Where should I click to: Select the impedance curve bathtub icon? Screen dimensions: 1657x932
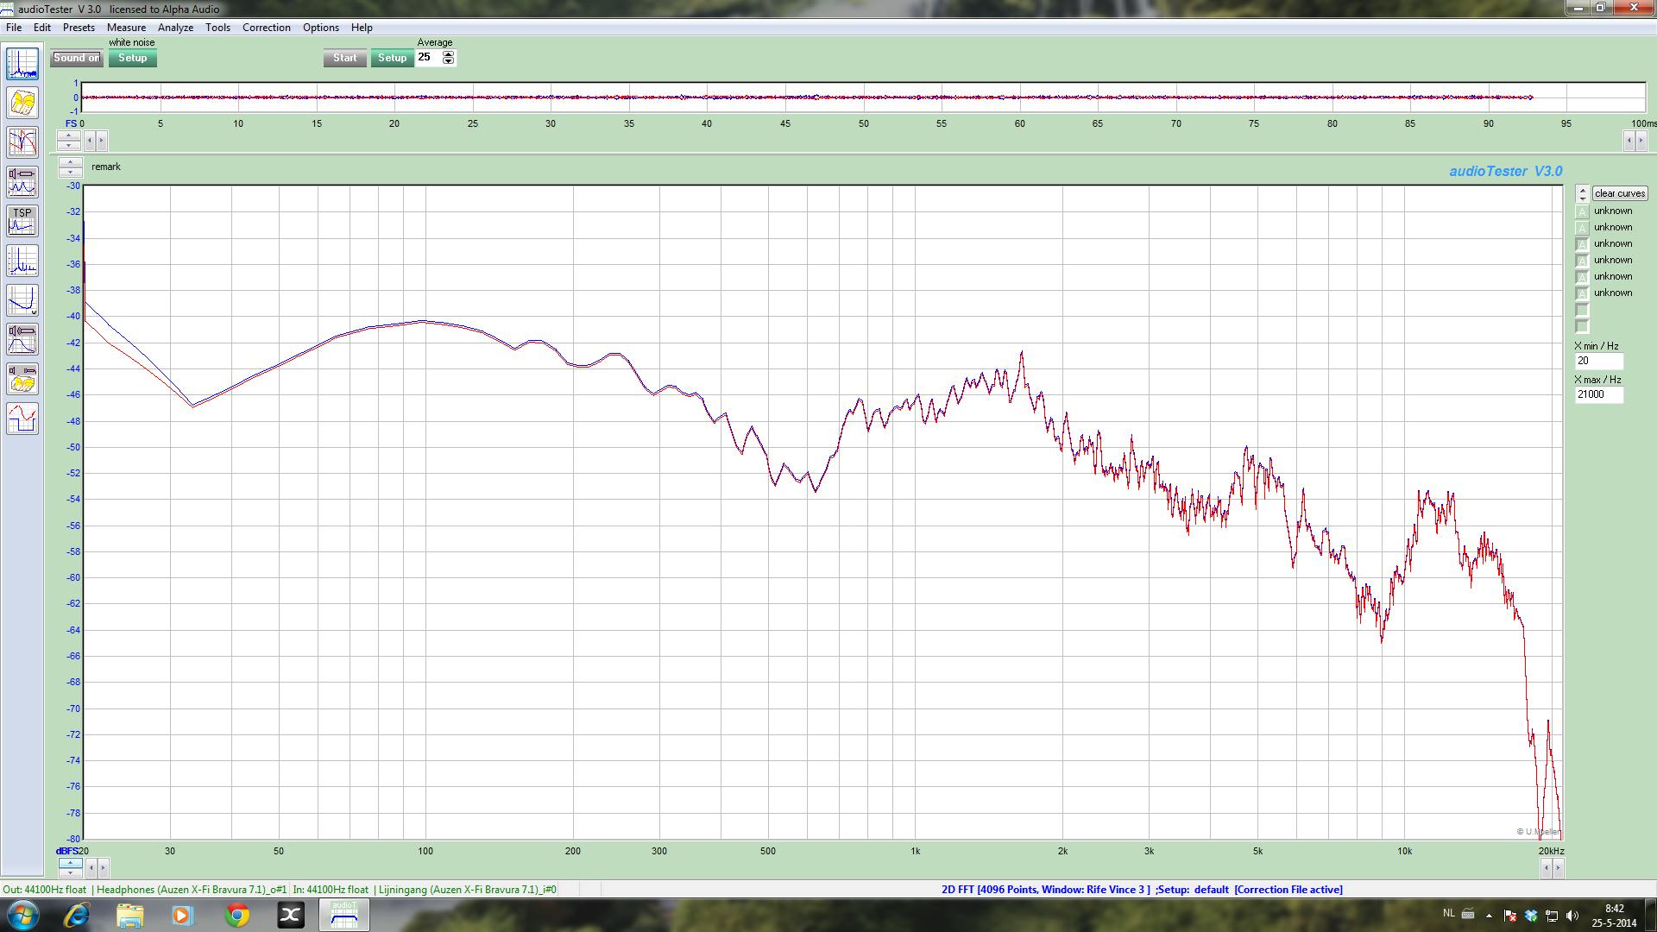tap(22, 300)
